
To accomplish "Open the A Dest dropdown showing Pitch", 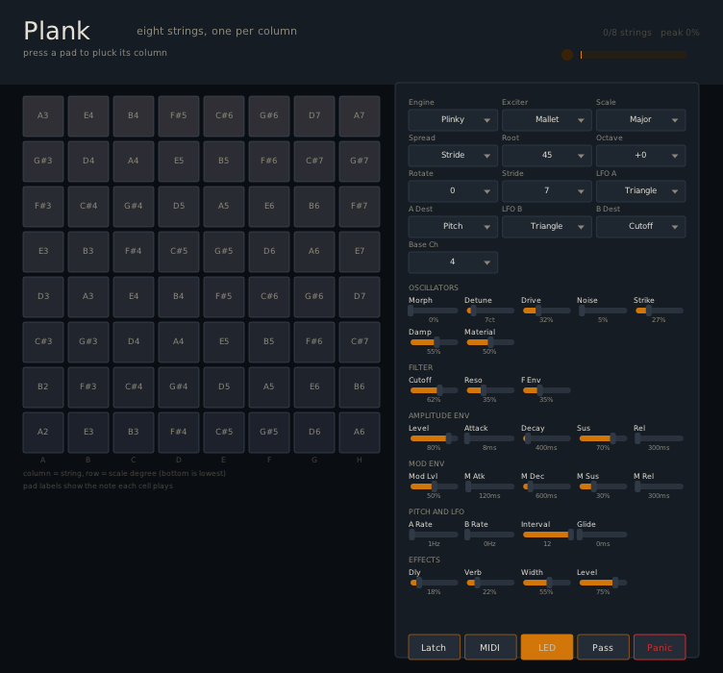I will (x=453, y=226).
